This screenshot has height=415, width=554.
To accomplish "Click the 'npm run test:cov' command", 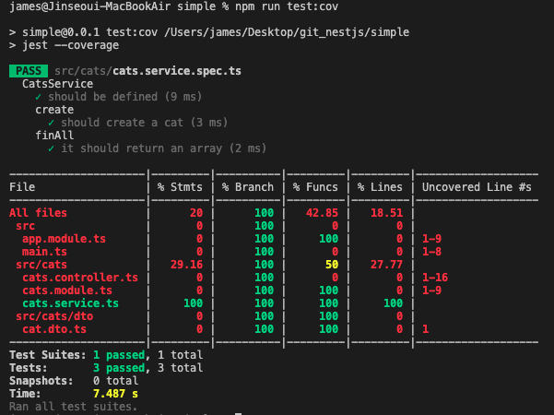I will 287,6.
